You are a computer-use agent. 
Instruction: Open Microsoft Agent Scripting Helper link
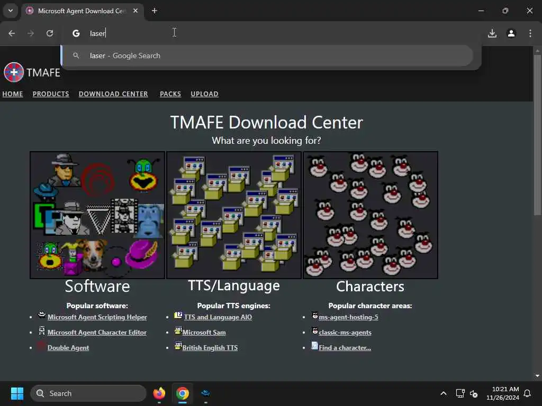tap(97, 317)
